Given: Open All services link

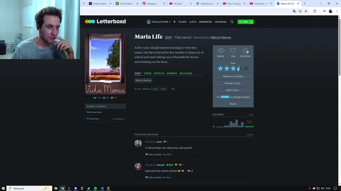Looking at the screenshot, I should tap(93, 119).
